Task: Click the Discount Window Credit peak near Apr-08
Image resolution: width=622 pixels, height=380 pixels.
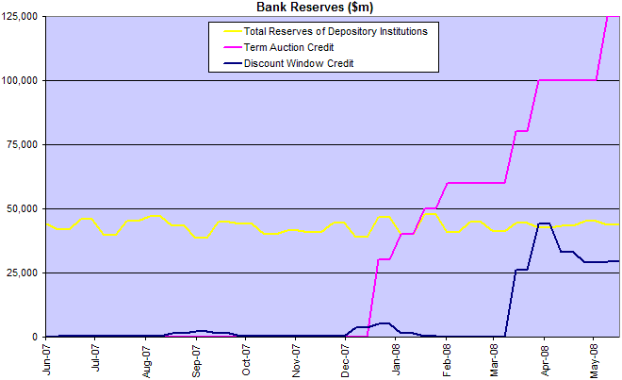Action: [544, 223]
